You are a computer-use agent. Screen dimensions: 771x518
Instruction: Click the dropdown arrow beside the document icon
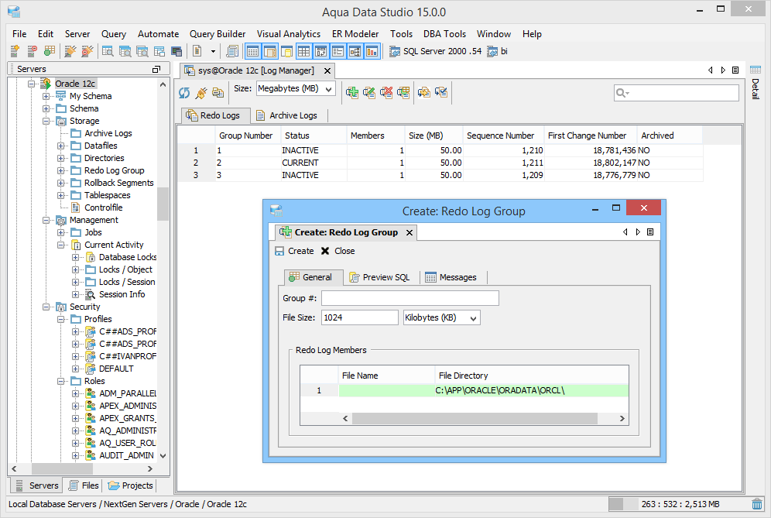pos(213,51)
